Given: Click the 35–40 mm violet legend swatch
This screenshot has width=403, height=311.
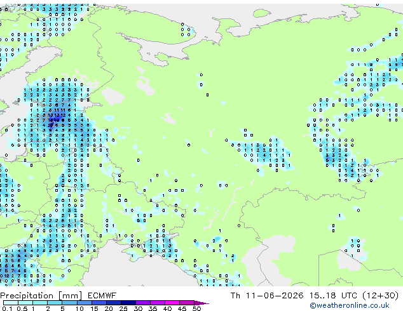Looking at the screenshot, I should click(157, 303).
